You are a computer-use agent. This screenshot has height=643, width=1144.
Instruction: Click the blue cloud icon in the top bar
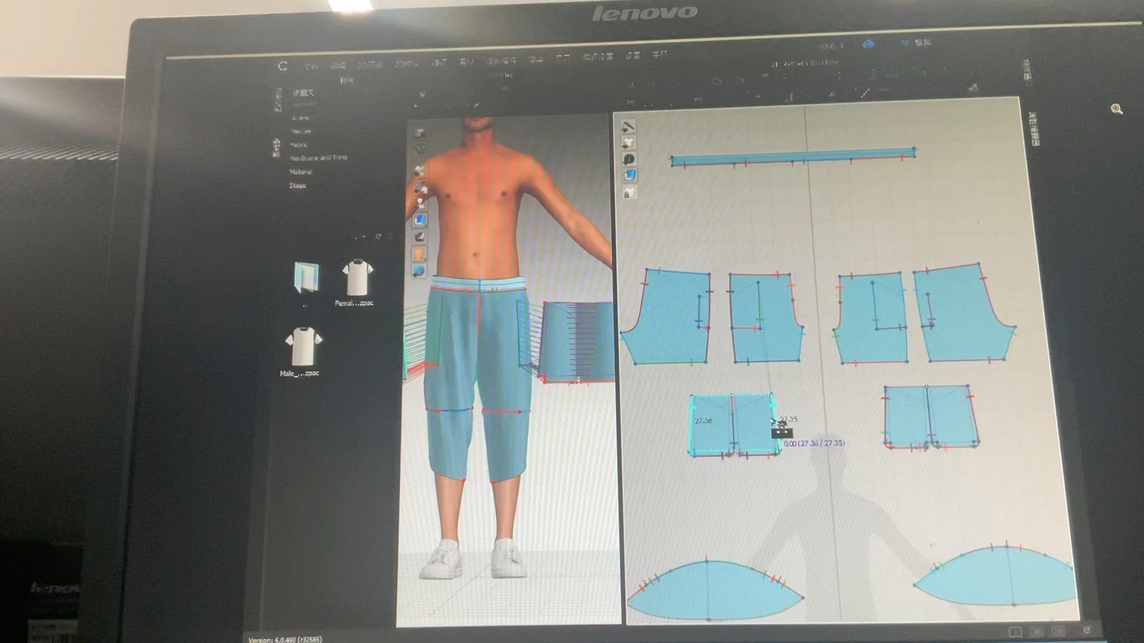pyautogui.click(x=868, y=44)
